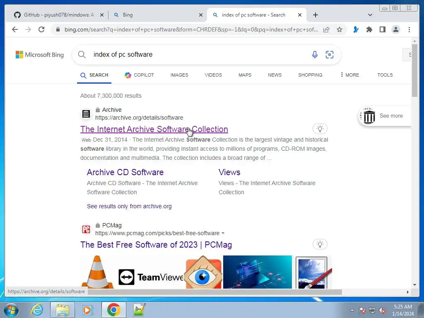Click the horizontal scrollbar right arrow
This screenshot has height=318, width=424.
(x=408, y=292)
